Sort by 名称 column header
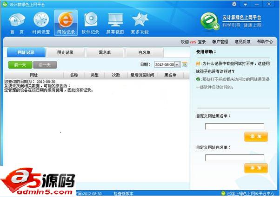The height and width of the screenshot is (197, 280). (74, 75)
